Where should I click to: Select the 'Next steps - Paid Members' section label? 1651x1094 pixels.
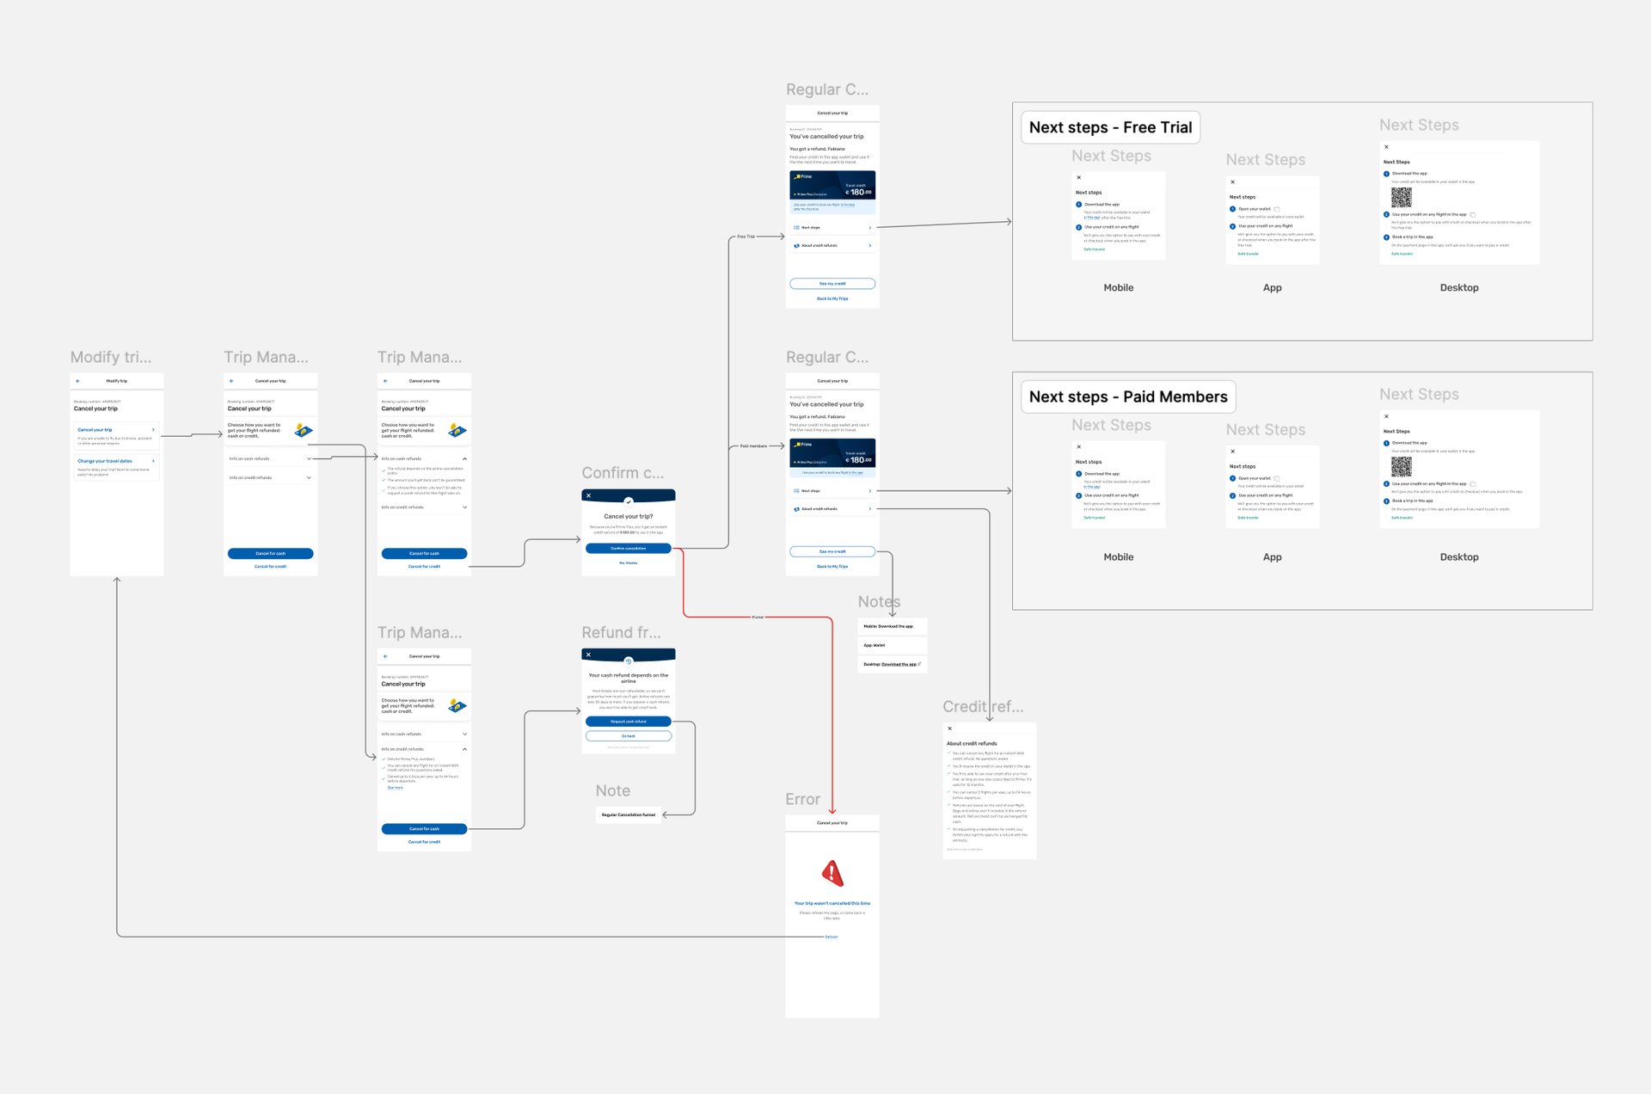[x=1127, y=396]
